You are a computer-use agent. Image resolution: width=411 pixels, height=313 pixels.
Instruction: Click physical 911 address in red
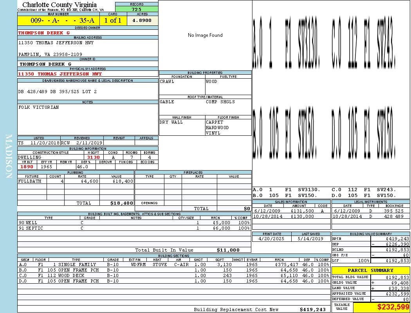60,74
